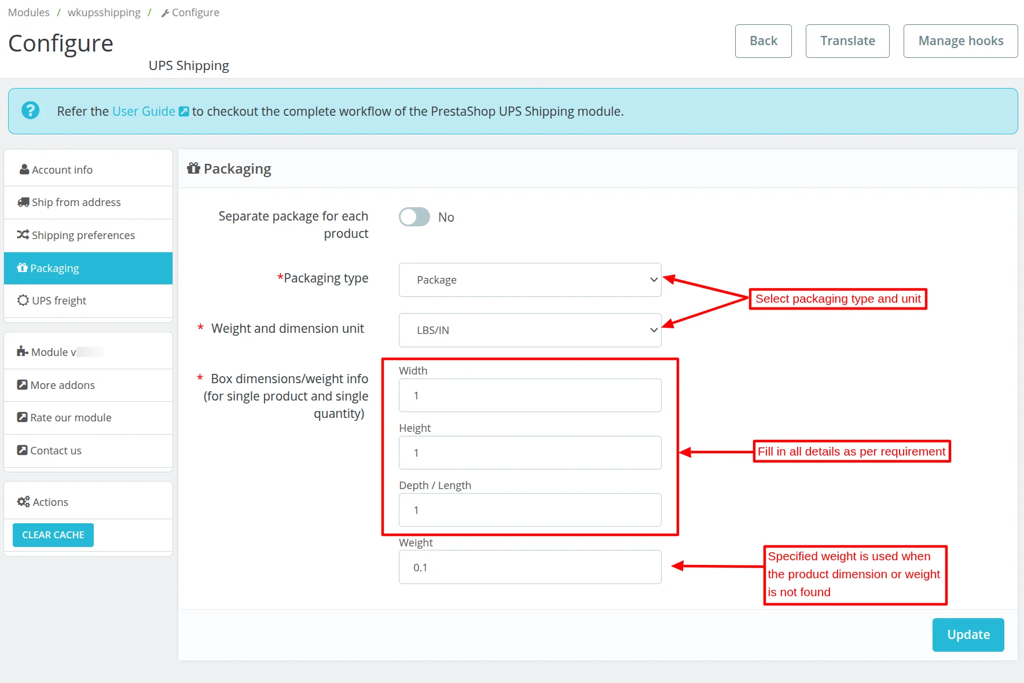Click the Configure wrench icon in breadcrumb

[165, 13]
